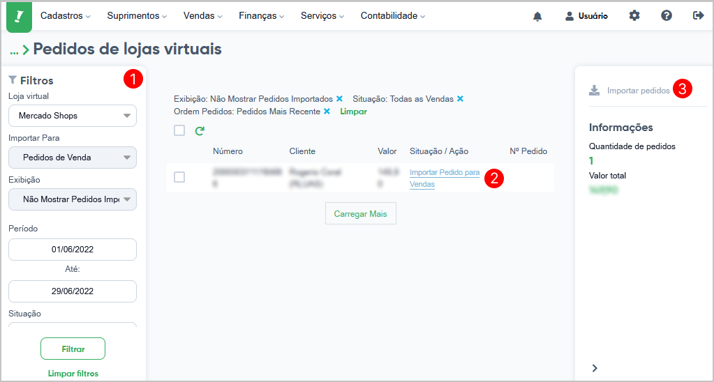Open the Finanças menu

click(x=261, y=16)
